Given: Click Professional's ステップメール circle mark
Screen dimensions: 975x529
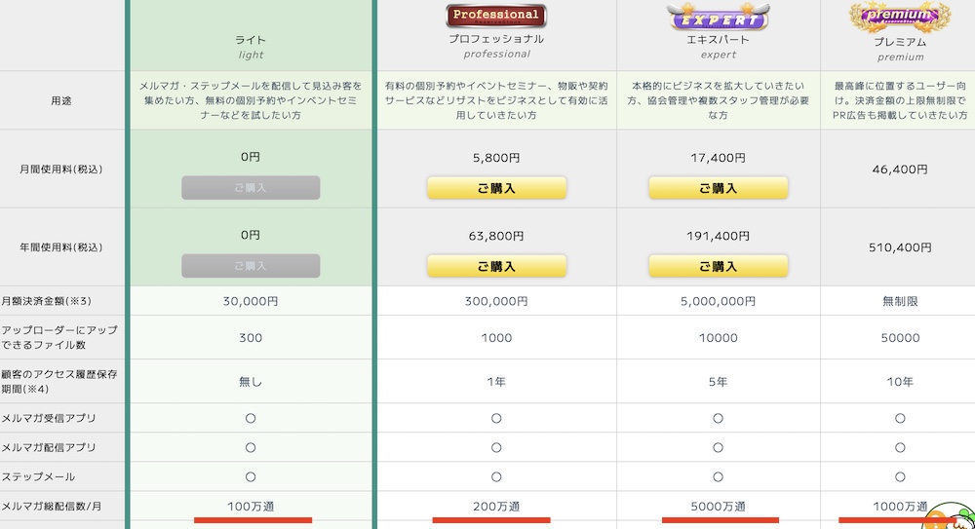Looking at the screenshot, I should [496, 476].
